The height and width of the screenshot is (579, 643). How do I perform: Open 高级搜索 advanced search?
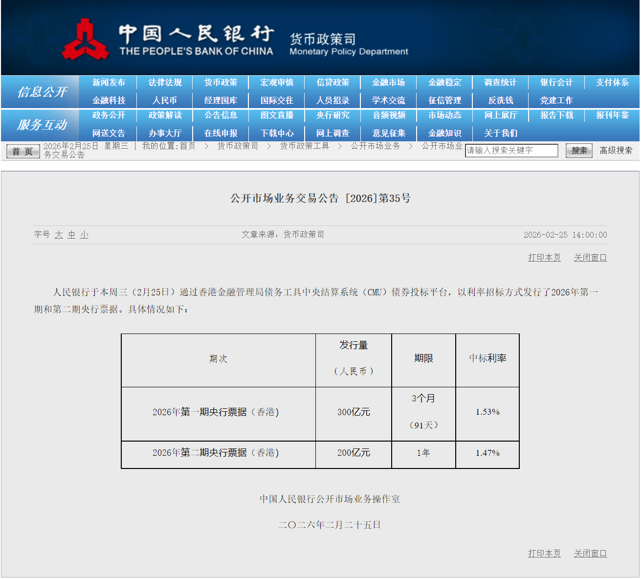tap(616, 151)
